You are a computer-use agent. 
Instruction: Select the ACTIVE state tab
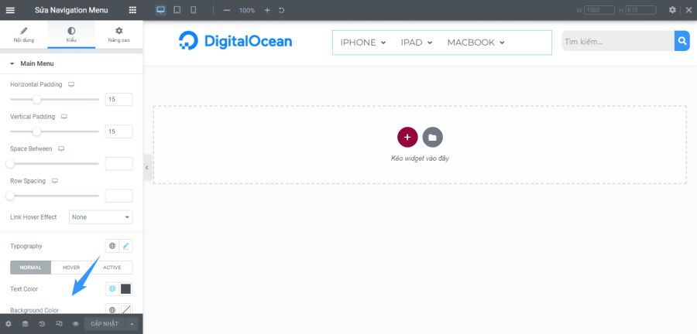[112, 268]
